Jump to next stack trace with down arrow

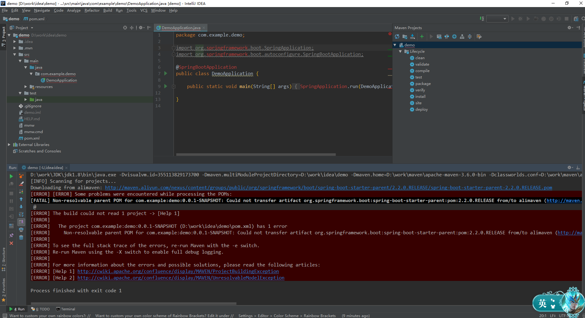[x=21, y=207]
